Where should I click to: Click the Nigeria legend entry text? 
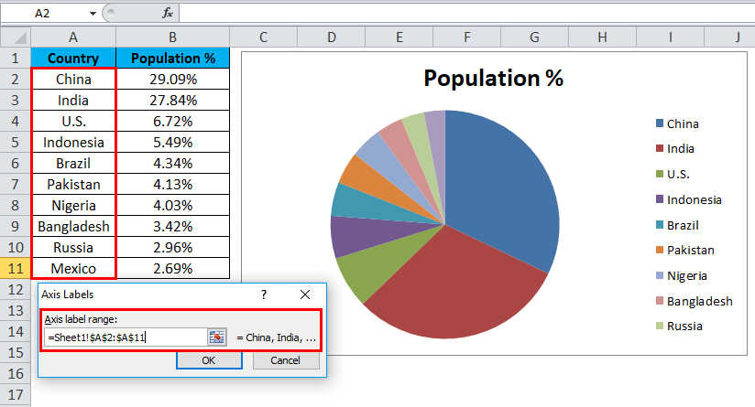[x=687, y=276]
